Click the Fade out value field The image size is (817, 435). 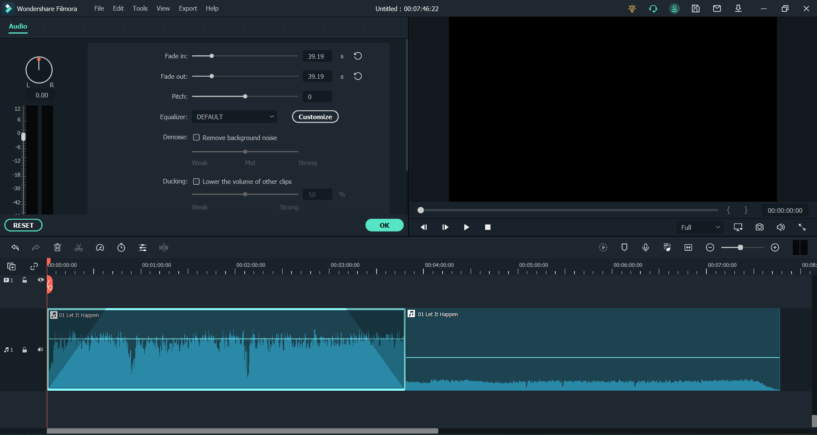click(x=317, y=76)
